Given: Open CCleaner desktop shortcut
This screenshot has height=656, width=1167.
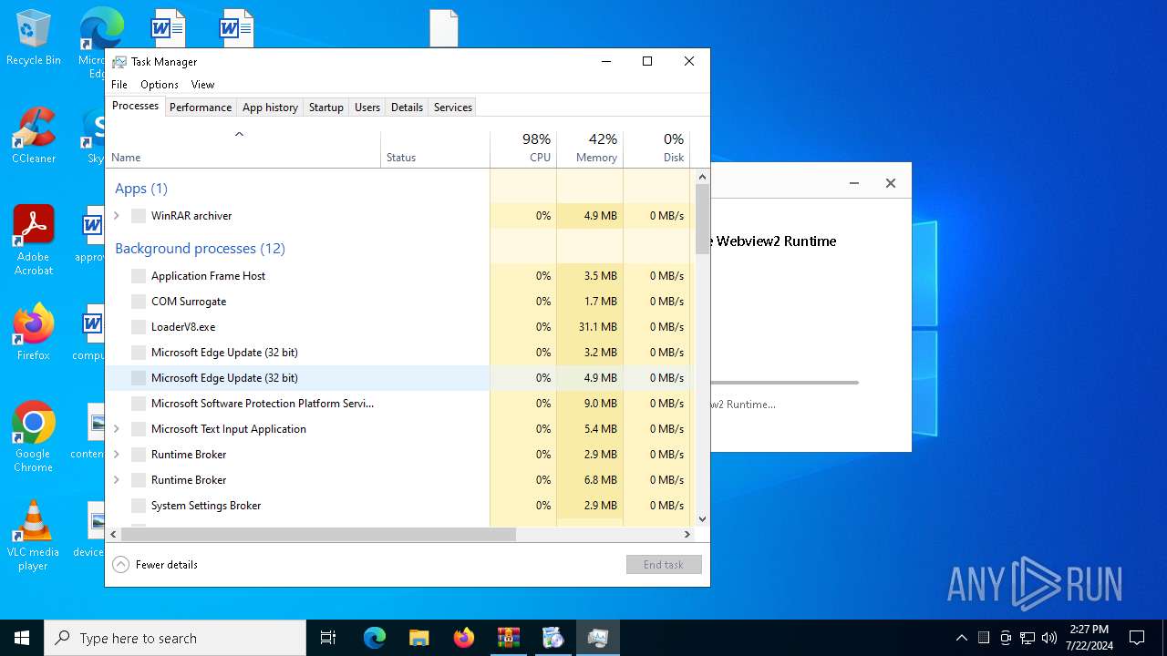Looking at the screenshot, I should pos(34,137).
